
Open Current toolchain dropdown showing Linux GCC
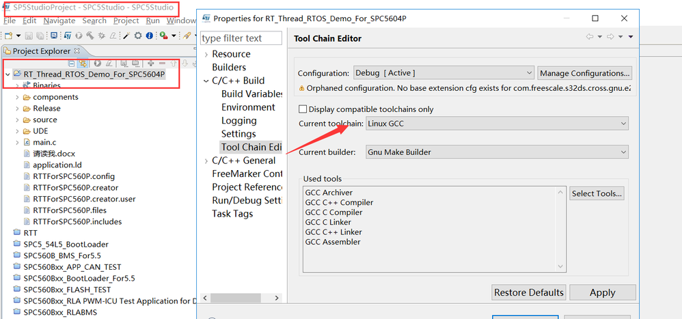497,124
